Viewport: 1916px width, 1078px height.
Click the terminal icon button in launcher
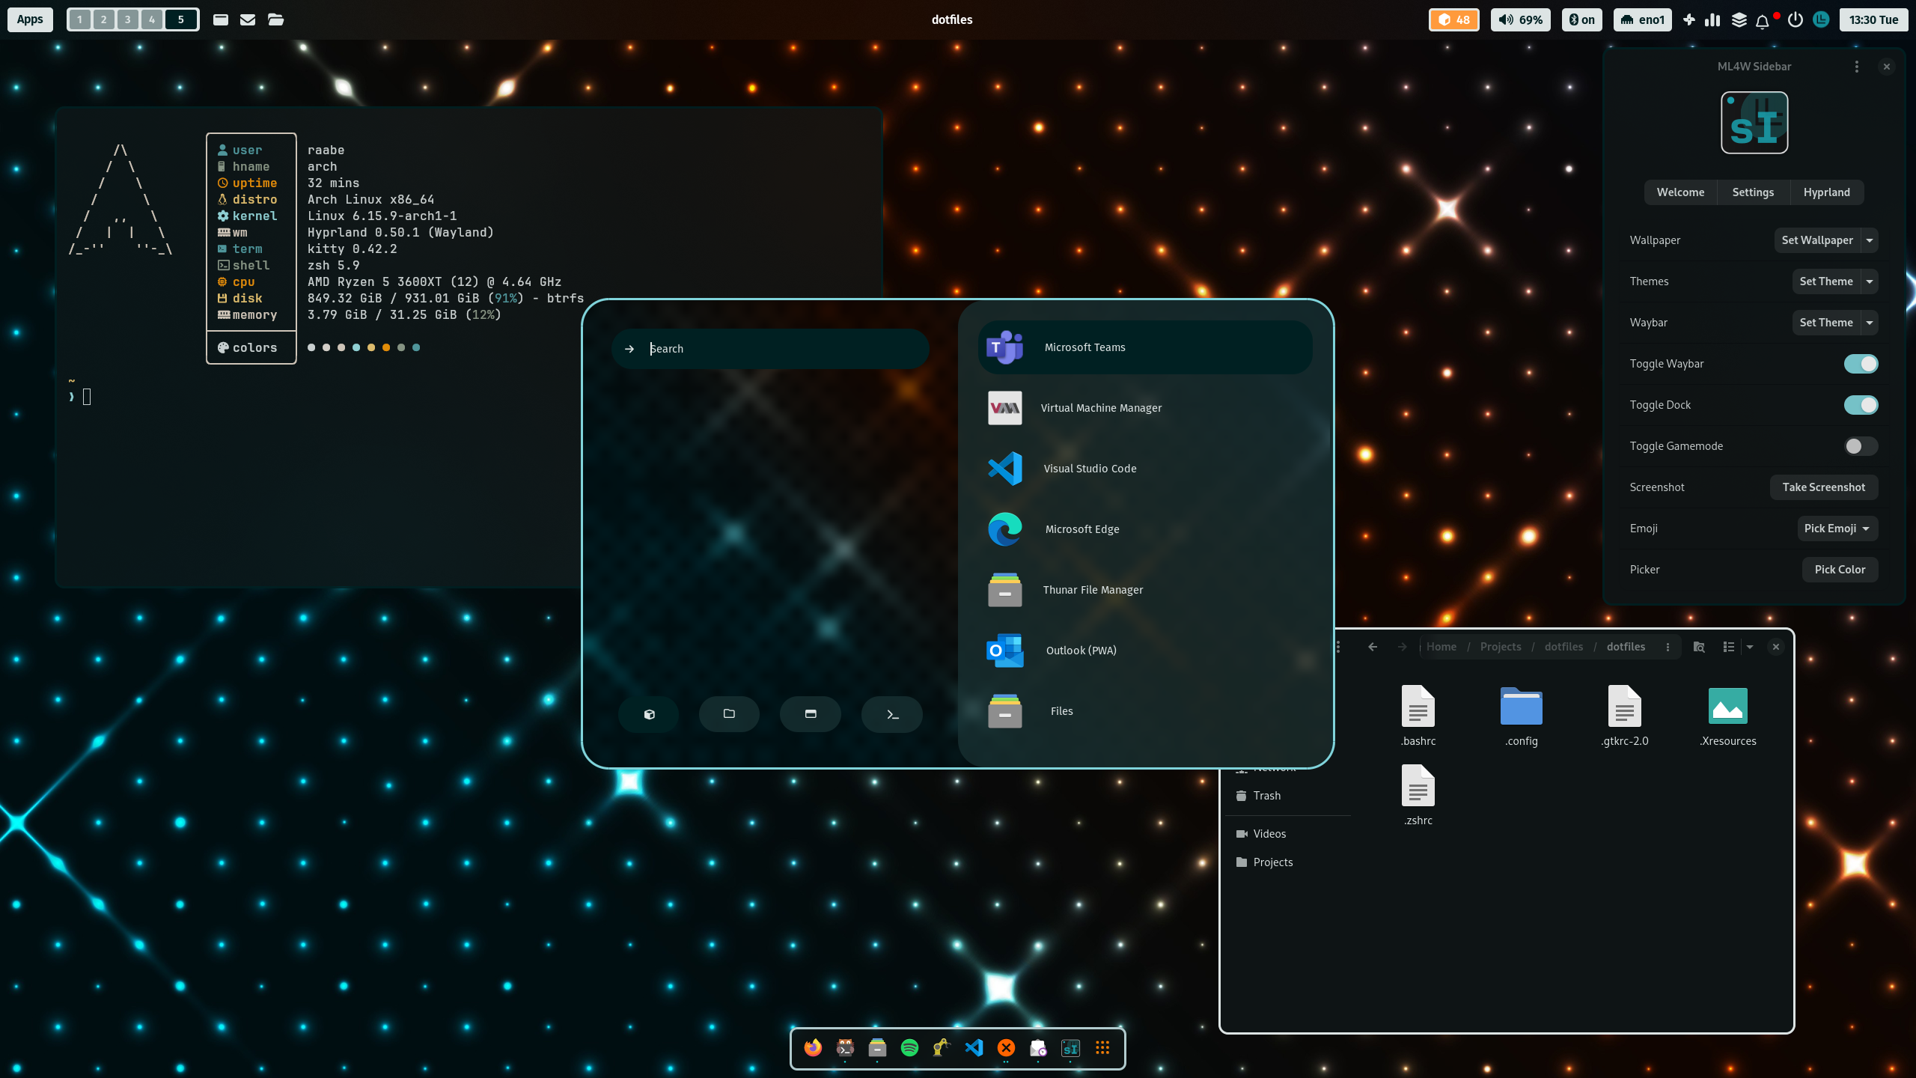click(892, 714)
